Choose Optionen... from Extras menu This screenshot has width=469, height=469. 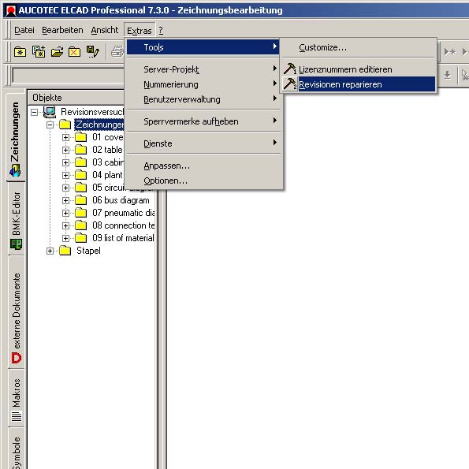coord(203,181)
